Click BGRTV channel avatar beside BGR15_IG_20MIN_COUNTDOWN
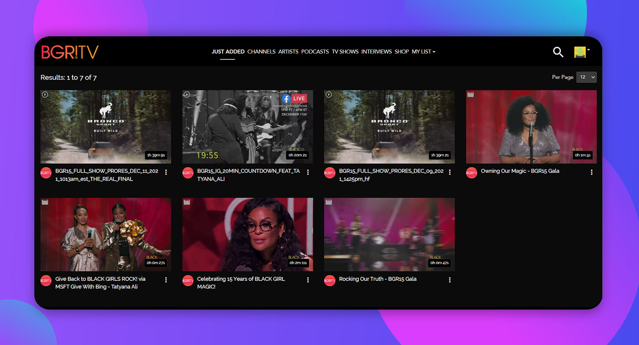Screen dimensions: 639x345 click(x=188, y=173)
